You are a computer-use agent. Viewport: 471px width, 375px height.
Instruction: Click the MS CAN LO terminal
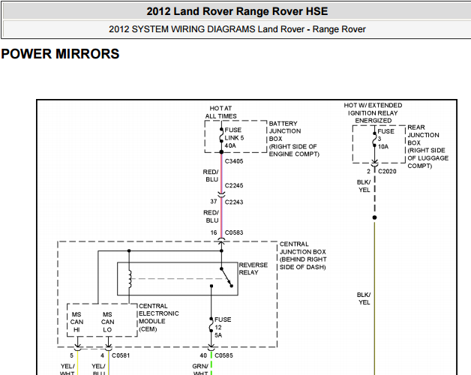(x=107, y=322)
